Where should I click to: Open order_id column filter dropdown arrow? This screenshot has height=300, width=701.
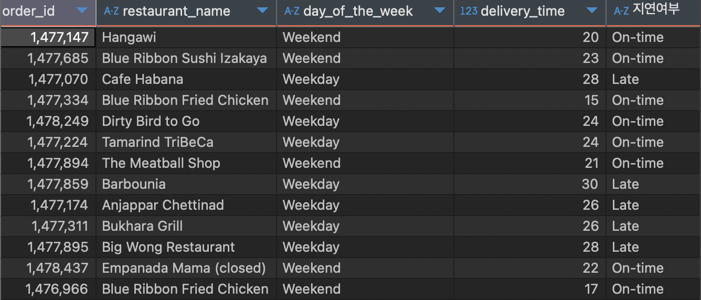coord(82,10)
